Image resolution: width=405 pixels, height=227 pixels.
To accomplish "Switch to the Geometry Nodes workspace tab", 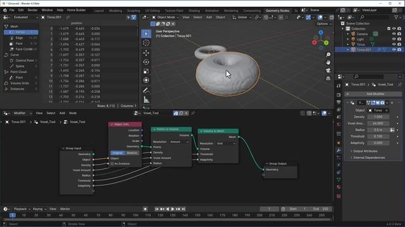I will (x=277, y=11).
